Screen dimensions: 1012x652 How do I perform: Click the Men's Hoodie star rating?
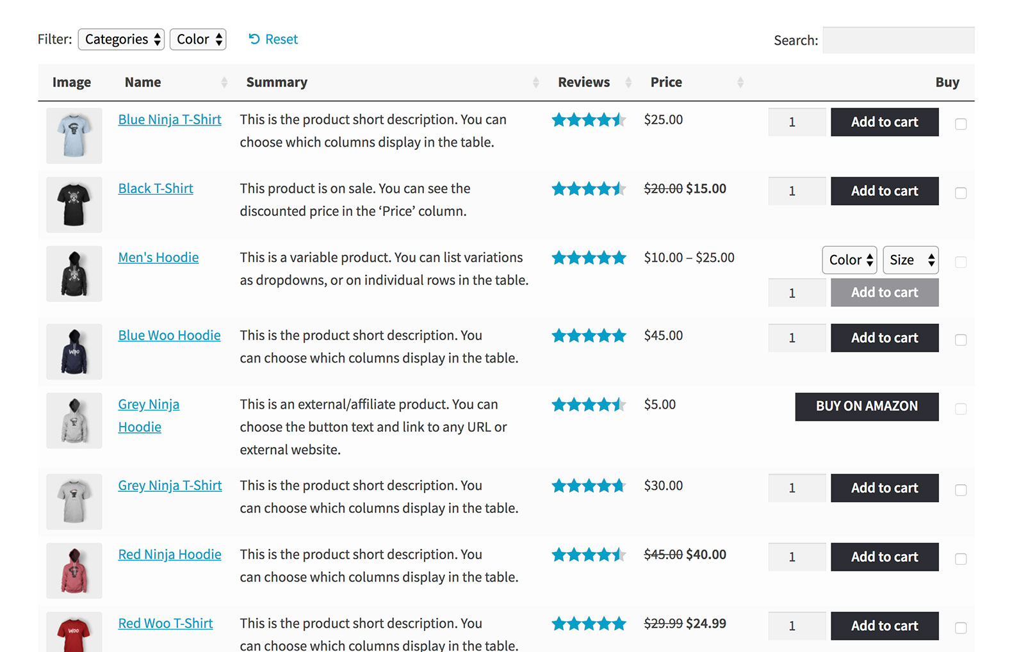(588, 258)
